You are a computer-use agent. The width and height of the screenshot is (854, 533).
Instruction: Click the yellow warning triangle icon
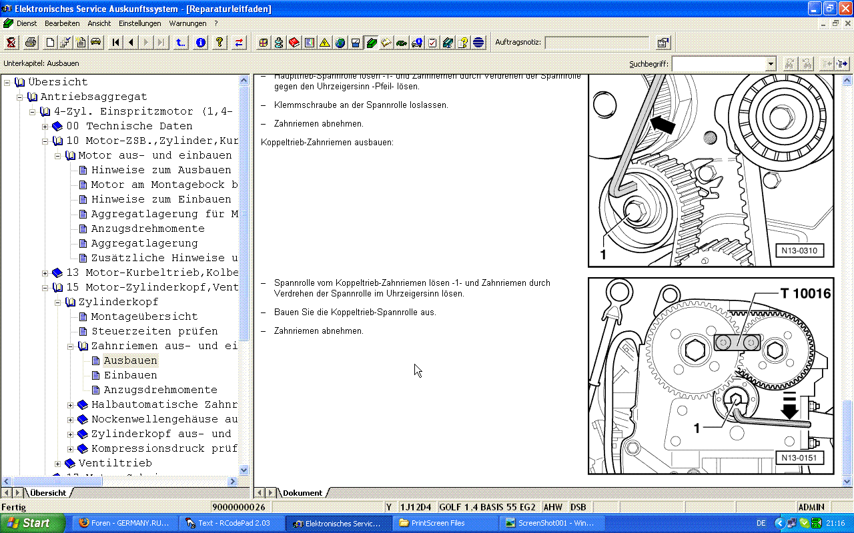pos(325,43)
